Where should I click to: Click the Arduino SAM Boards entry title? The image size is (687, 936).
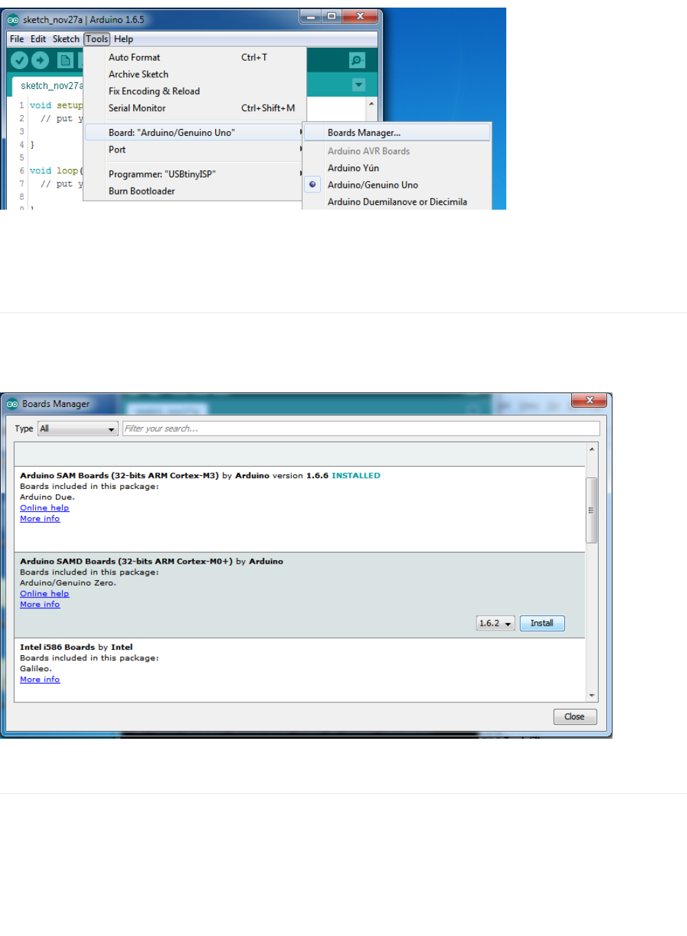119,476
